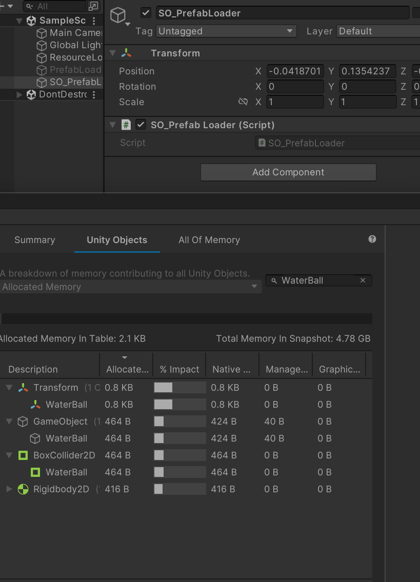Click the scale constrain proportions link icon

click(x=243, y=102)
